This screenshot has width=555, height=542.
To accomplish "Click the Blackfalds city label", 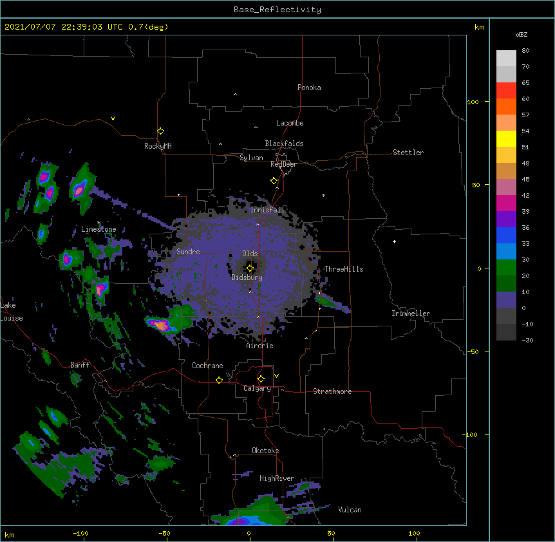I will (x=284, y=144).
